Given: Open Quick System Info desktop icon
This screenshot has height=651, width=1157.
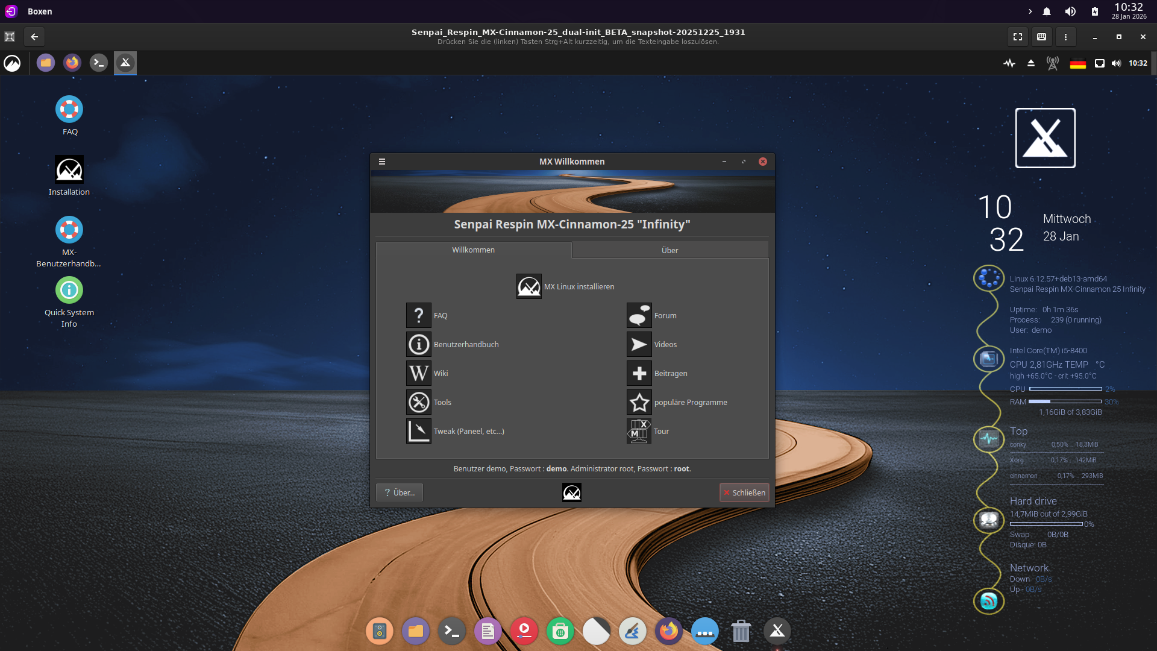Looking at the screenshot, I should coord(69,291).
